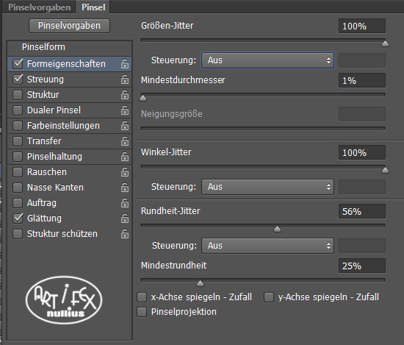Screen dimensions: 404x345
Task: Open the Rundheit-Jitter Steuerung dropdown
Action: click(267, 246)
